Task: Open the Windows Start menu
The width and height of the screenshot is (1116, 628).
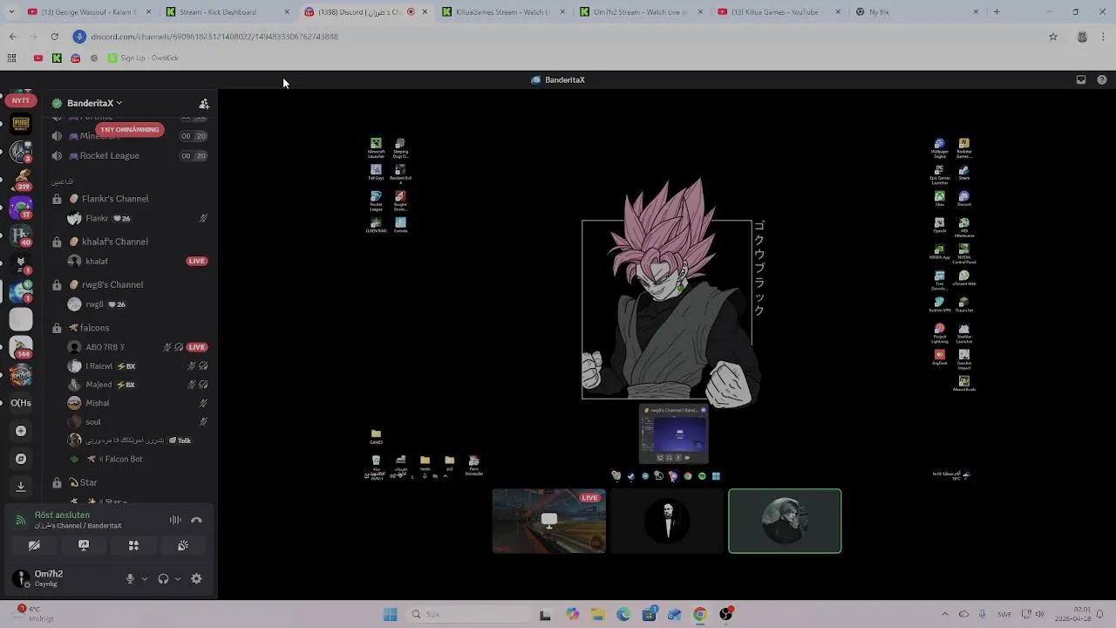Action: tap(390, 614)
